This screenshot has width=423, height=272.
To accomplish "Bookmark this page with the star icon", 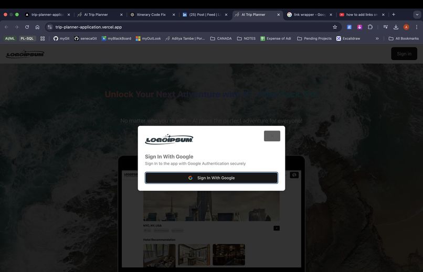I will [x=335, y=27].
